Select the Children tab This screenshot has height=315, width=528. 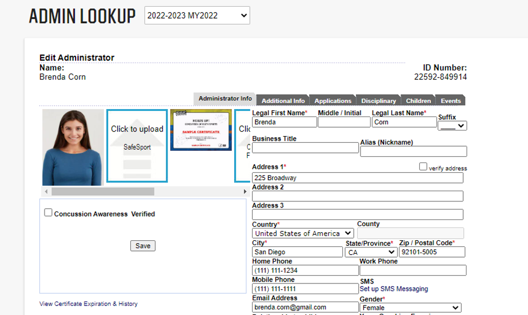click(419, 101)
